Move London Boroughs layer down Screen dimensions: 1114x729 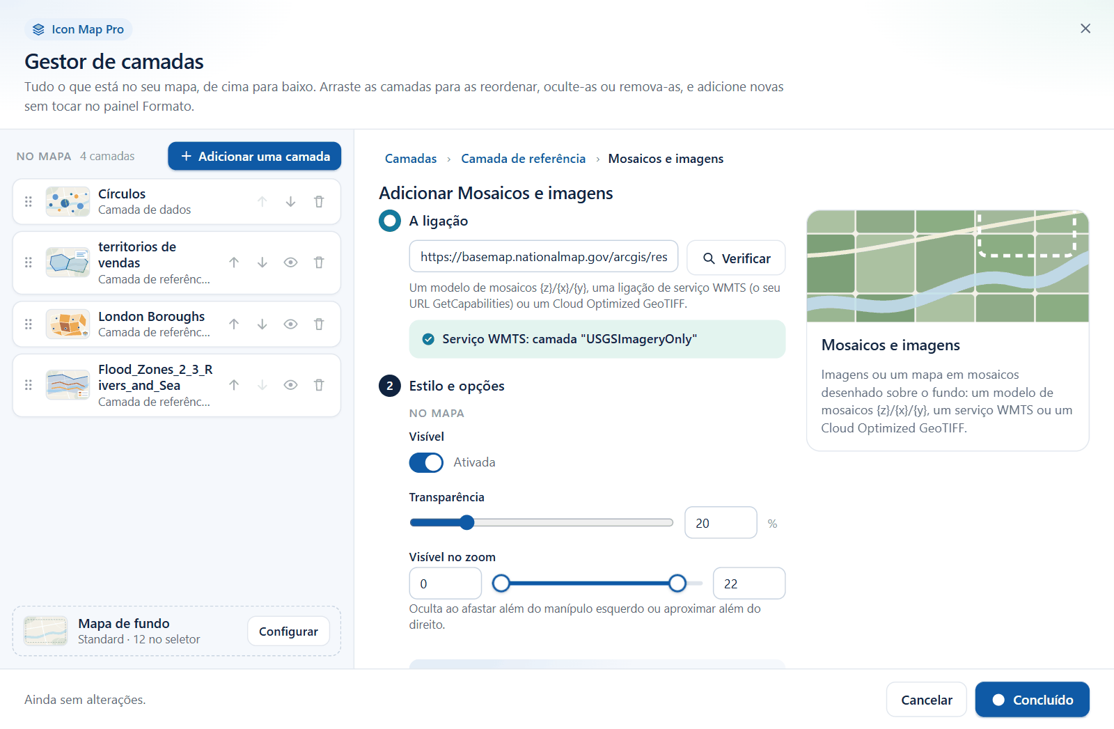(x=262, y=324)
